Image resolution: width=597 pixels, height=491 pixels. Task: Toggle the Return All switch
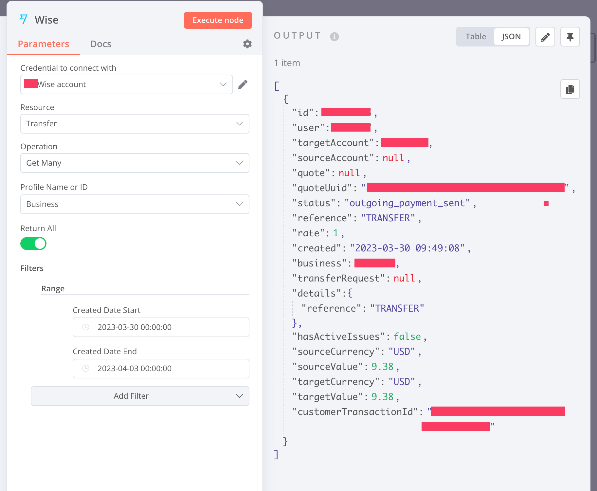coord(33,244)
